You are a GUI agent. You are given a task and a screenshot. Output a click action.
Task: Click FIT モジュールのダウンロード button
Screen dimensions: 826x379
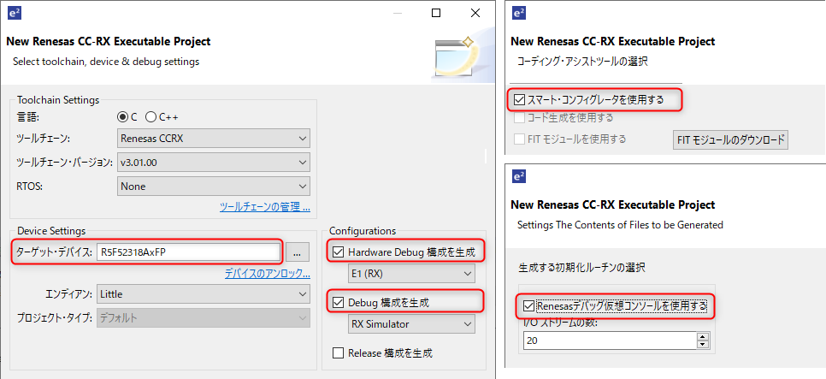[730, 139]
